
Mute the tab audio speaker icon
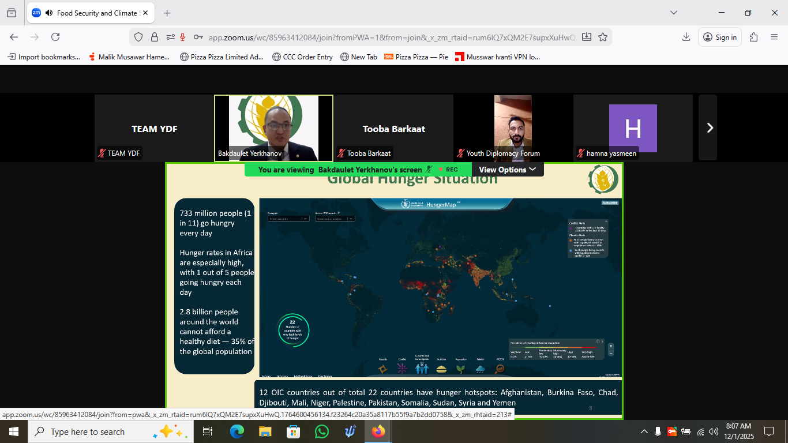pyautogui.click(x=49, y=13)
